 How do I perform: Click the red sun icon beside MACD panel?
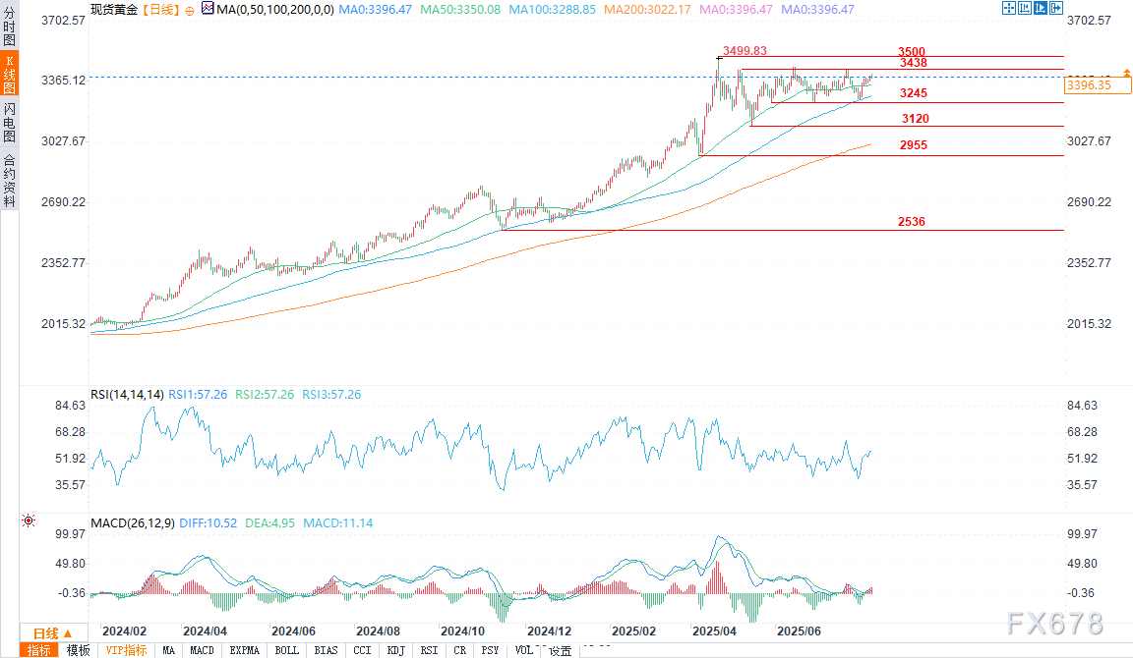pos(29,521)
